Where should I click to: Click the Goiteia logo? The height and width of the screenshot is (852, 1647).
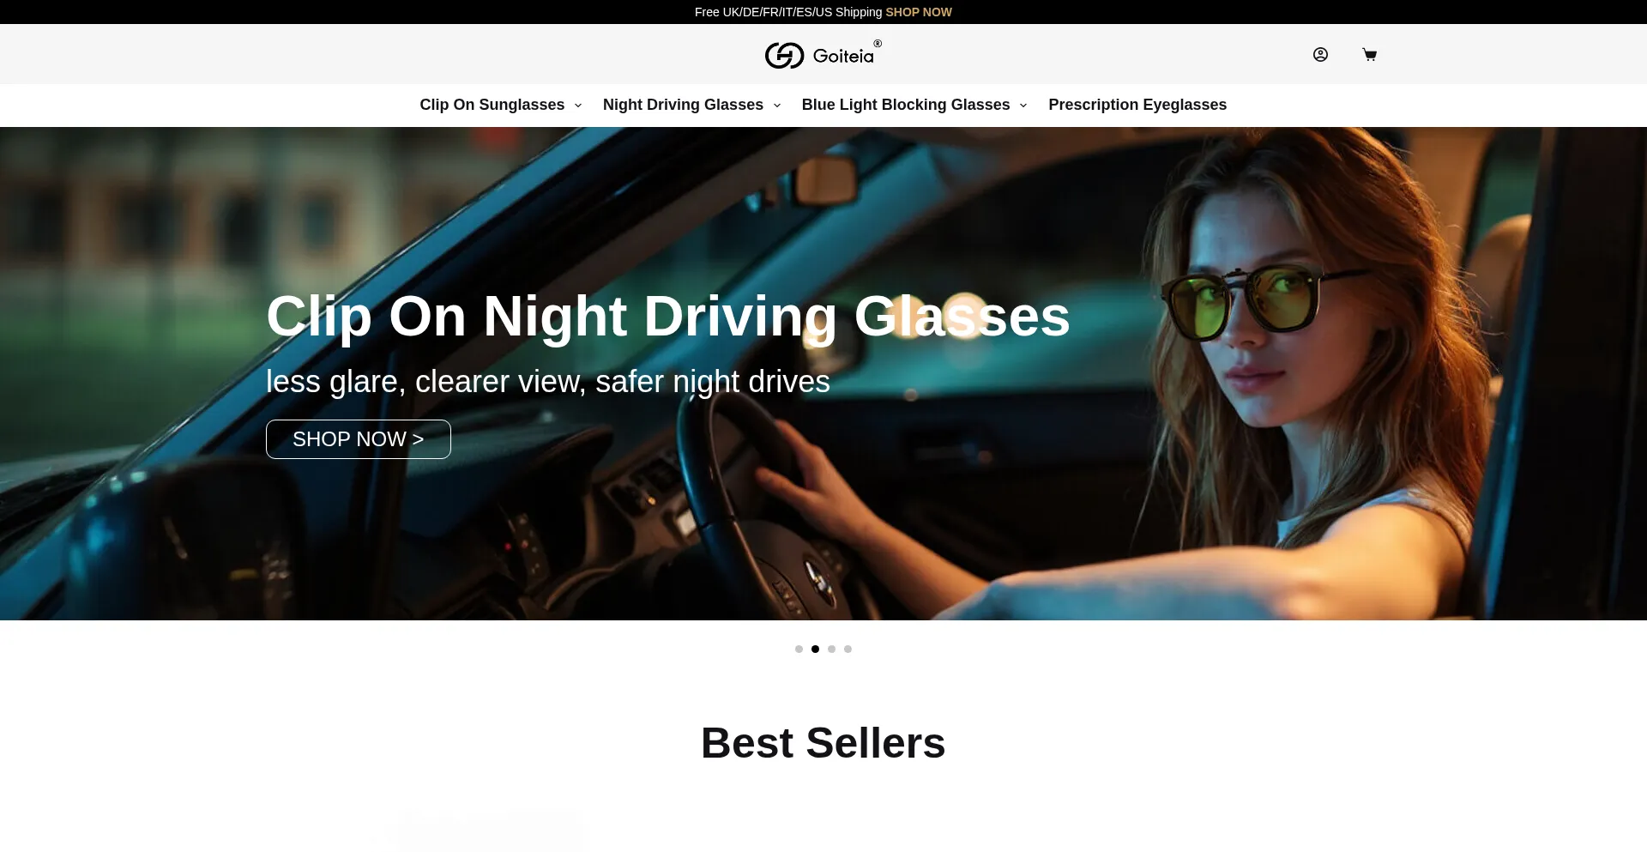click(x=823, y=55)
